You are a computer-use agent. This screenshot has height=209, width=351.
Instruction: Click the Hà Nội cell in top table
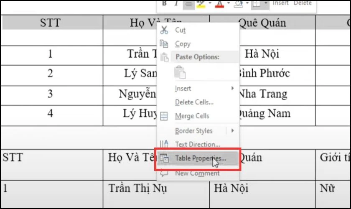coord(262,54)
